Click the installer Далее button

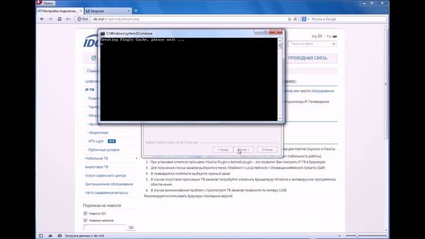click(x=244, y=149)
